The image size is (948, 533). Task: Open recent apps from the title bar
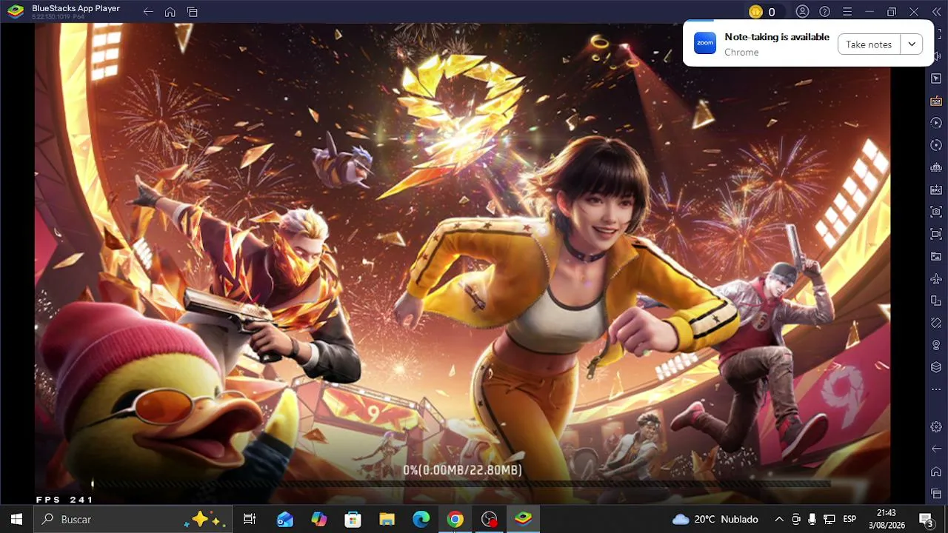pyautogui.click(x=193, y=12)
